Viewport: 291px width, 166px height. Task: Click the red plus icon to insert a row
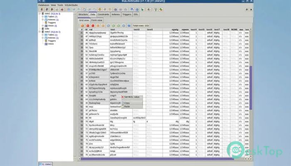pos(88,26)
